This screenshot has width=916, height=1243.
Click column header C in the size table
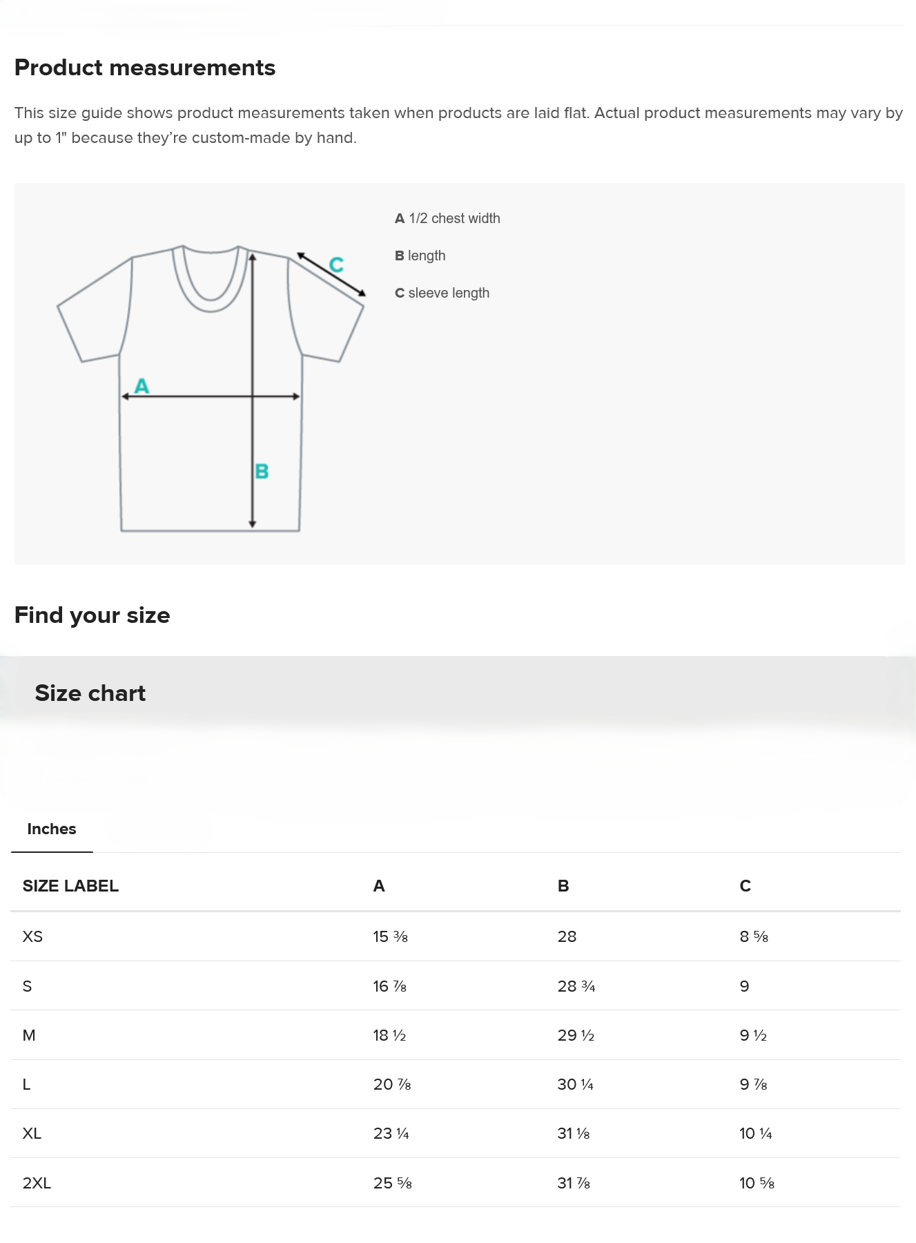tap(746, 886)
